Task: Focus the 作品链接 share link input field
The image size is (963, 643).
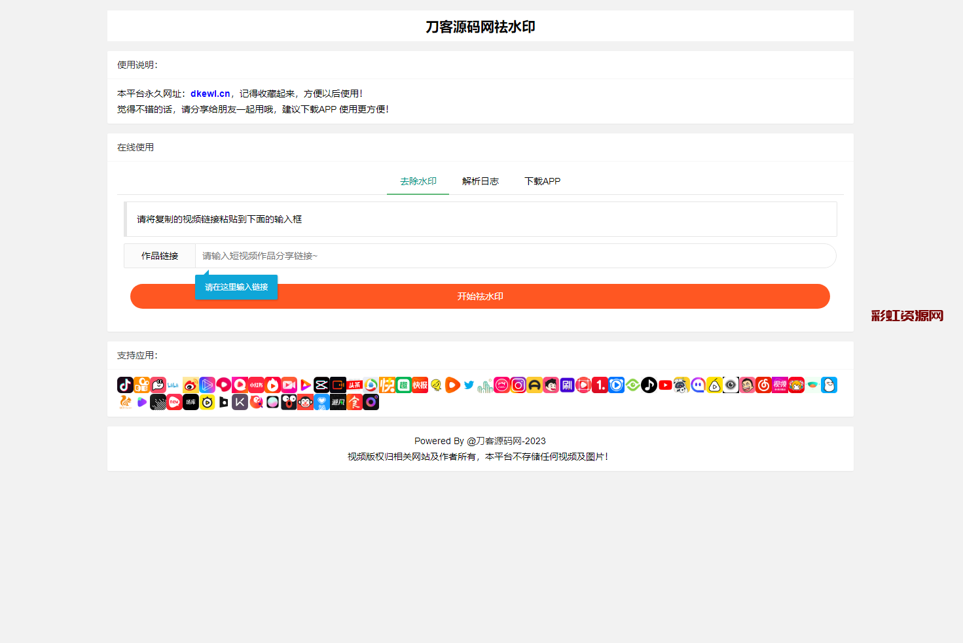Action: [515, 256]
